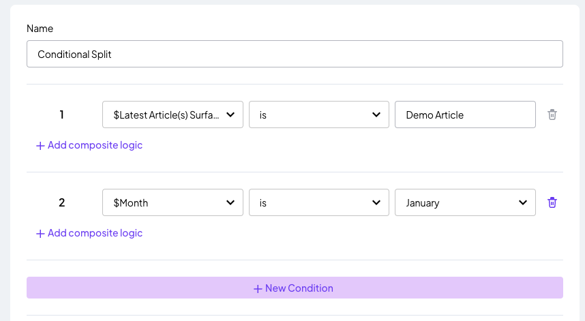Viewport: 585px width, 321px height.
Task: Focus the Name field containing Conditional Split
Action: (x=295, y=54)
